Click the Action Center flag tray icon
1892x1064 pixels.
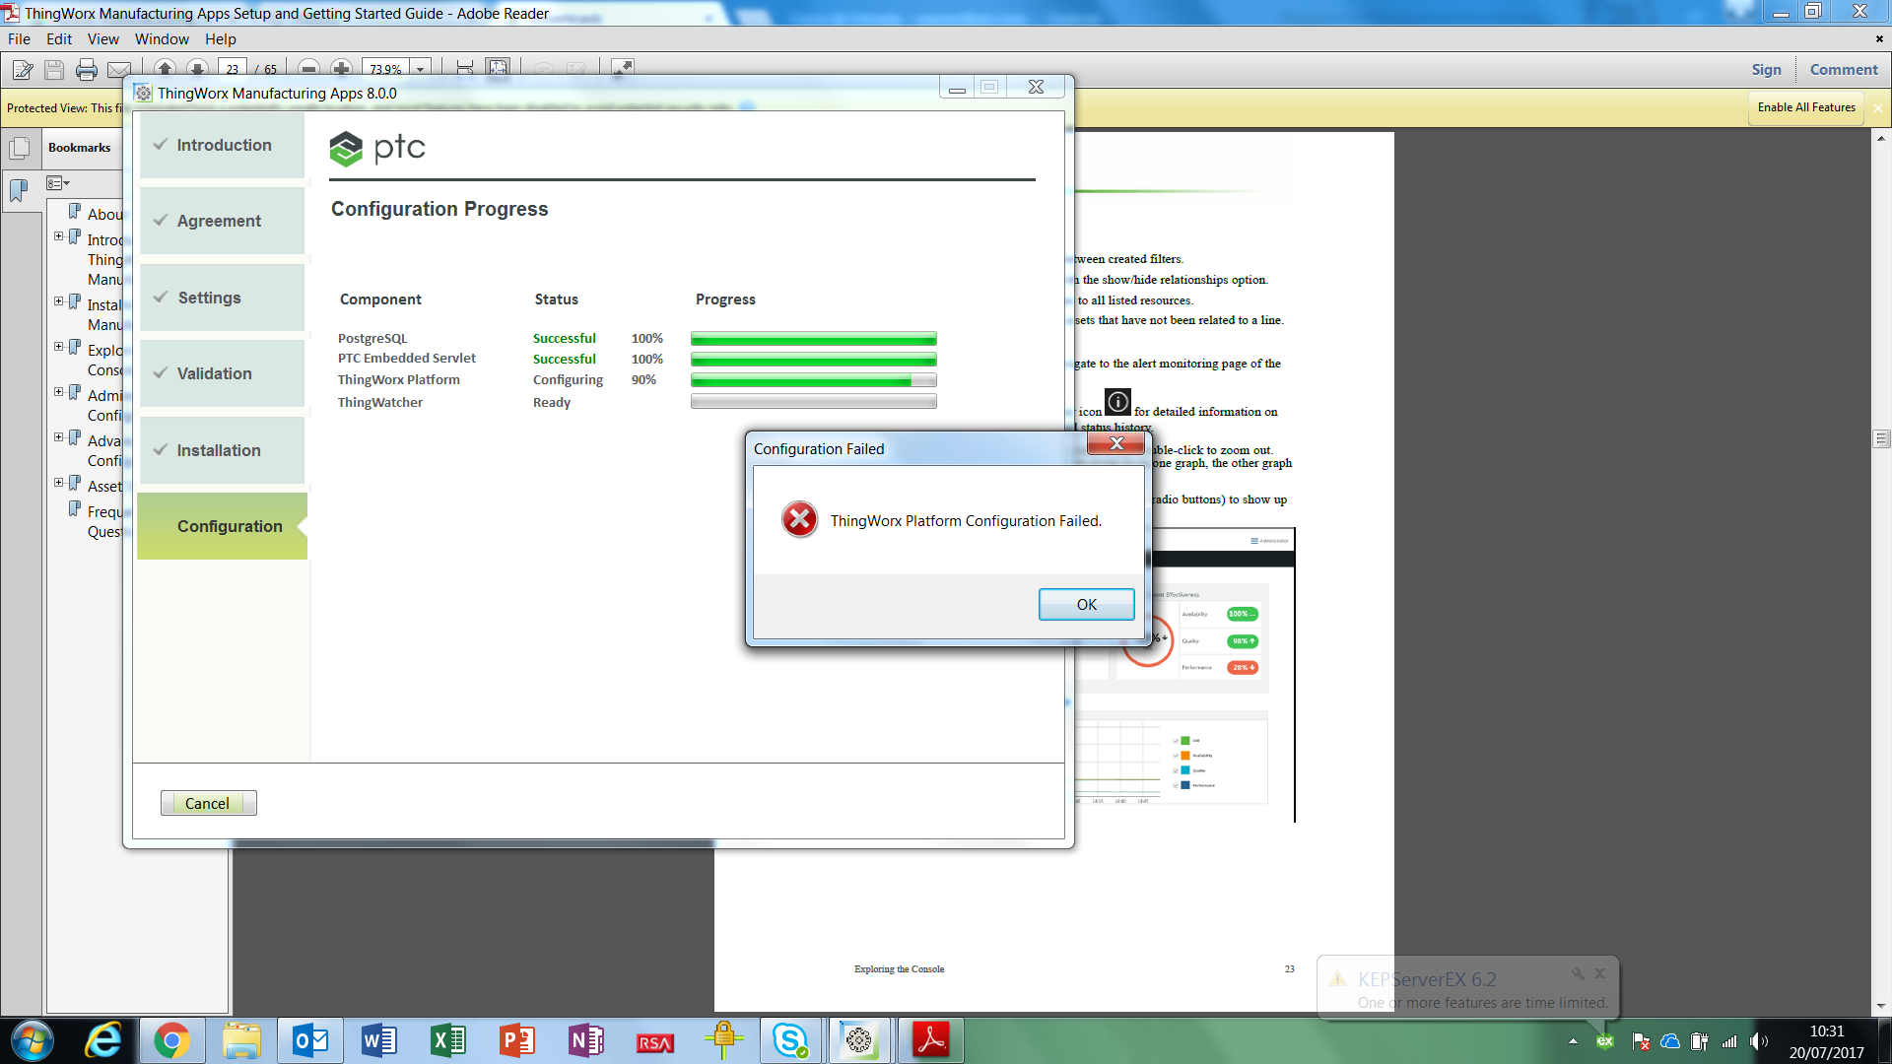pos(1641,1041)
